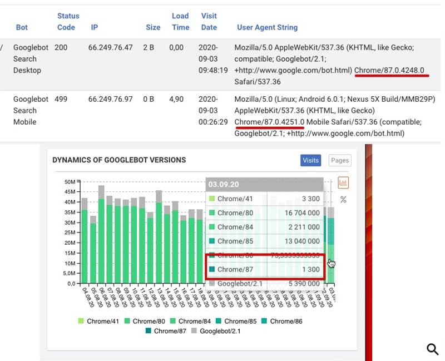The image size is (445, 361).
Task: Toggle the Chrome/41 legend series
Action: pyautogui.click(x=98, y=322)
